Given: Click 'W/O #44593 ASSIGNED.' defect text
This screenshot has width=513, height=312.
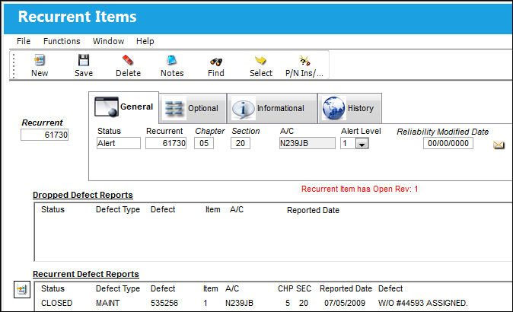Looking at the screenshot, I should coord(422,303).
